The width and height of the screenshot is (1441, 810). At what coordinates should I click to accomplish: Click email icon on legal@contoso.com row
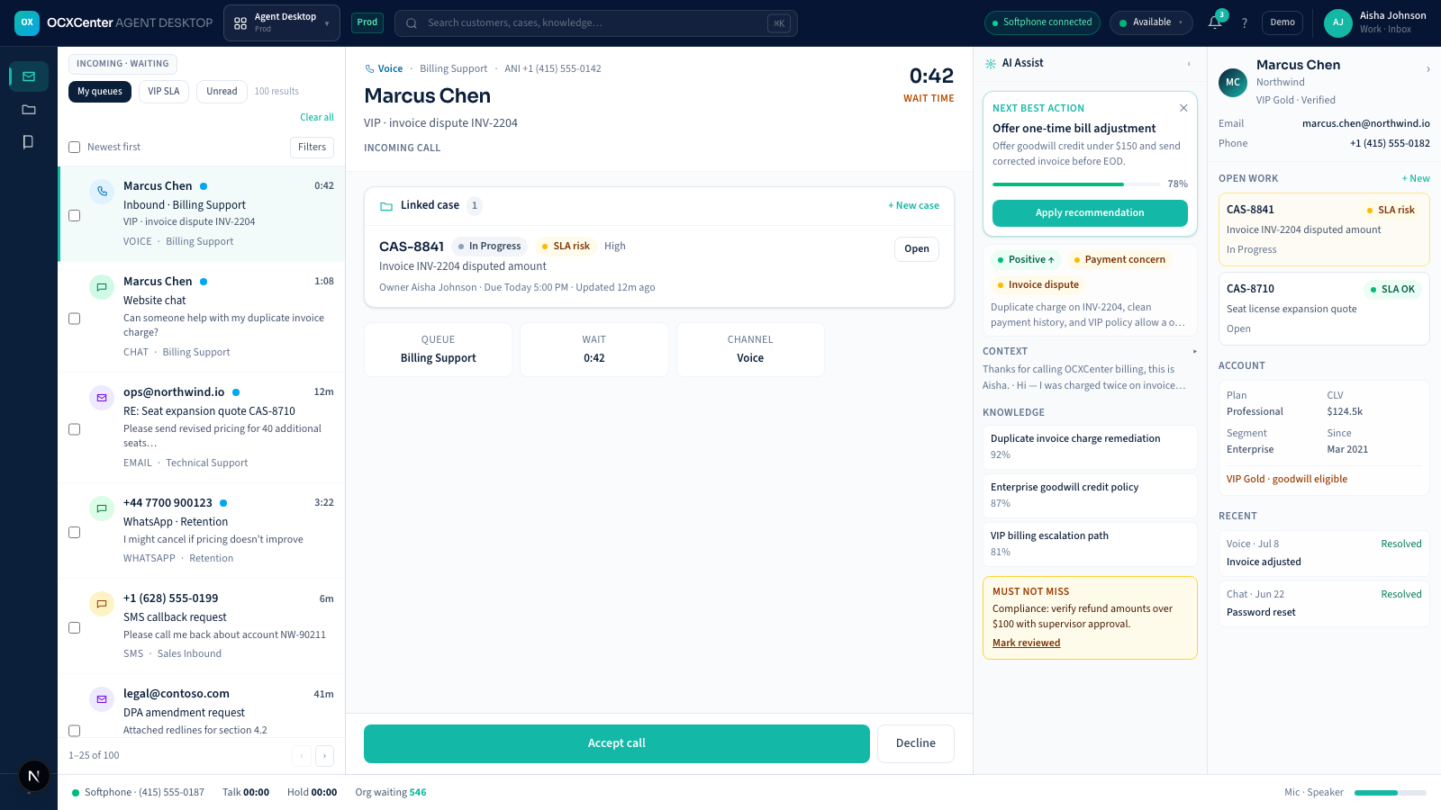[x=102, y=699]
